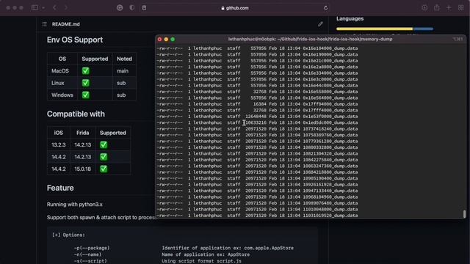Viewport: 470px width, 264px height.
Task: Open Safari downloads icon
Action: [x=424, y=8]
